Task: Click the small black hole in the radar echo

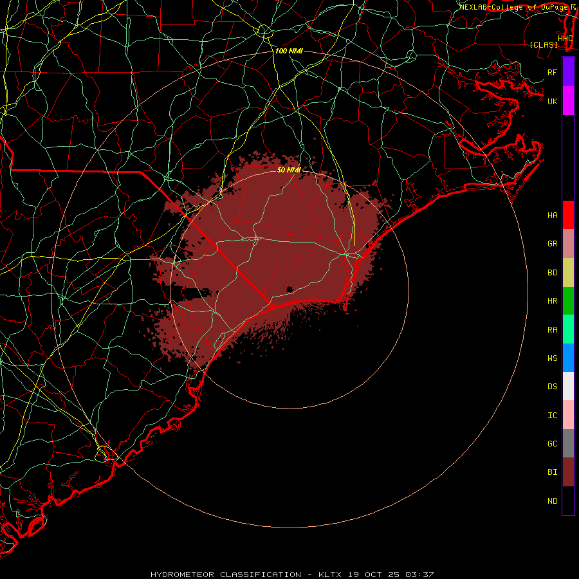Action: coord(289,289)
